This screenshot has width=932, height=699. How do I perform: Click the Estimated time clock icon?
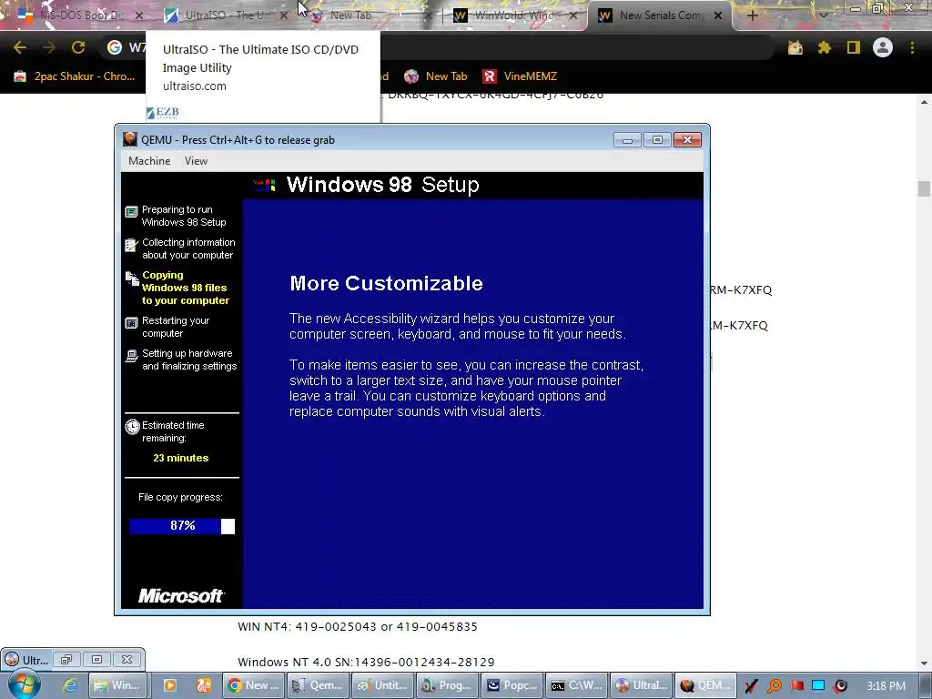[132, 427]
